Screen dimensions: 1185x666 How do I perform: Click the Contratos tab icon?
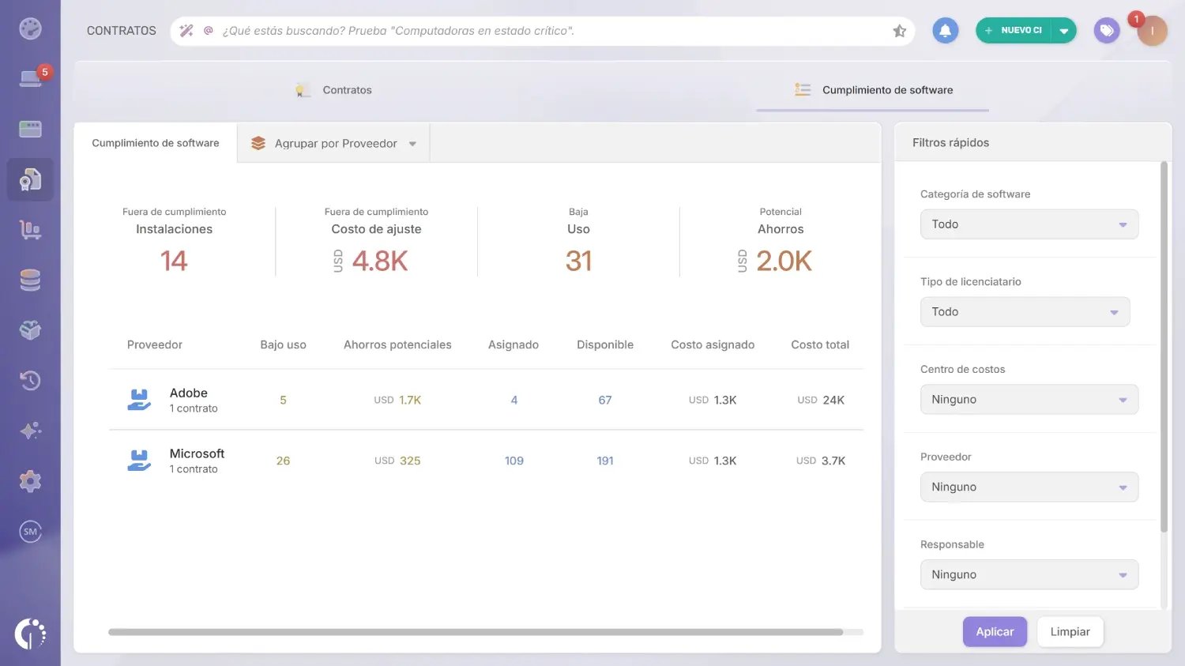pos(303,90)
